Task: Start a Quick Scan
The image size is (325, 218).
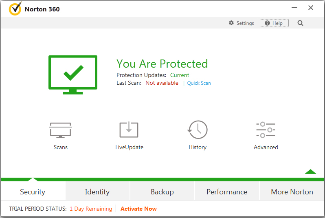Action: (x=199, y=83)
